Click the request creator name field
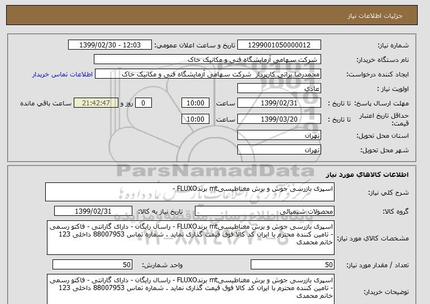Screen dimensions: 430x304 click(x=208, y=74)
